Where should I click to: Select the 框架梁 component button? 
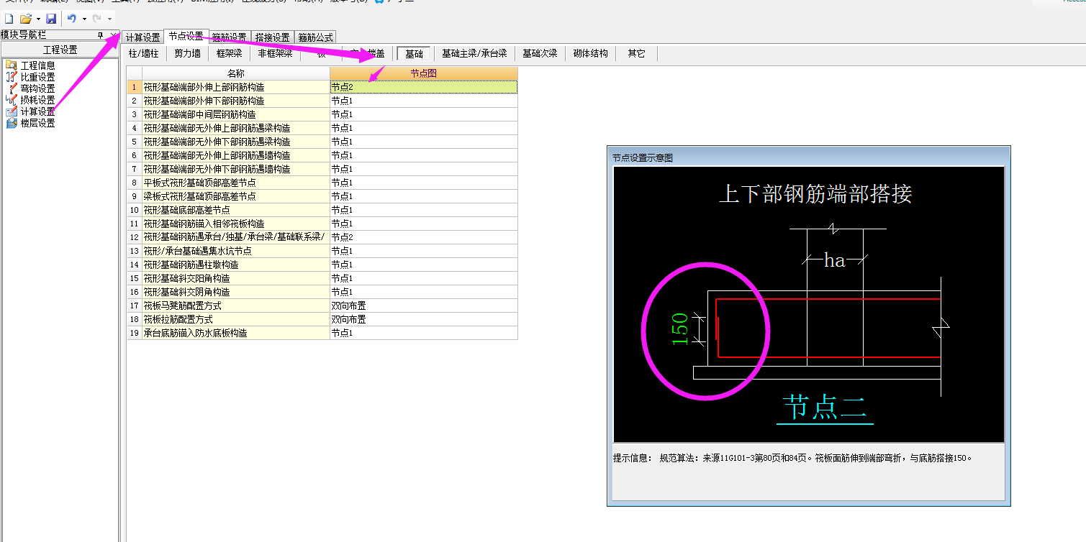click(230, 53)
